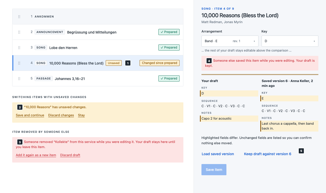Open the Arrangement dropdown
The height and width of the screenshot is (193, 326).
230,41
